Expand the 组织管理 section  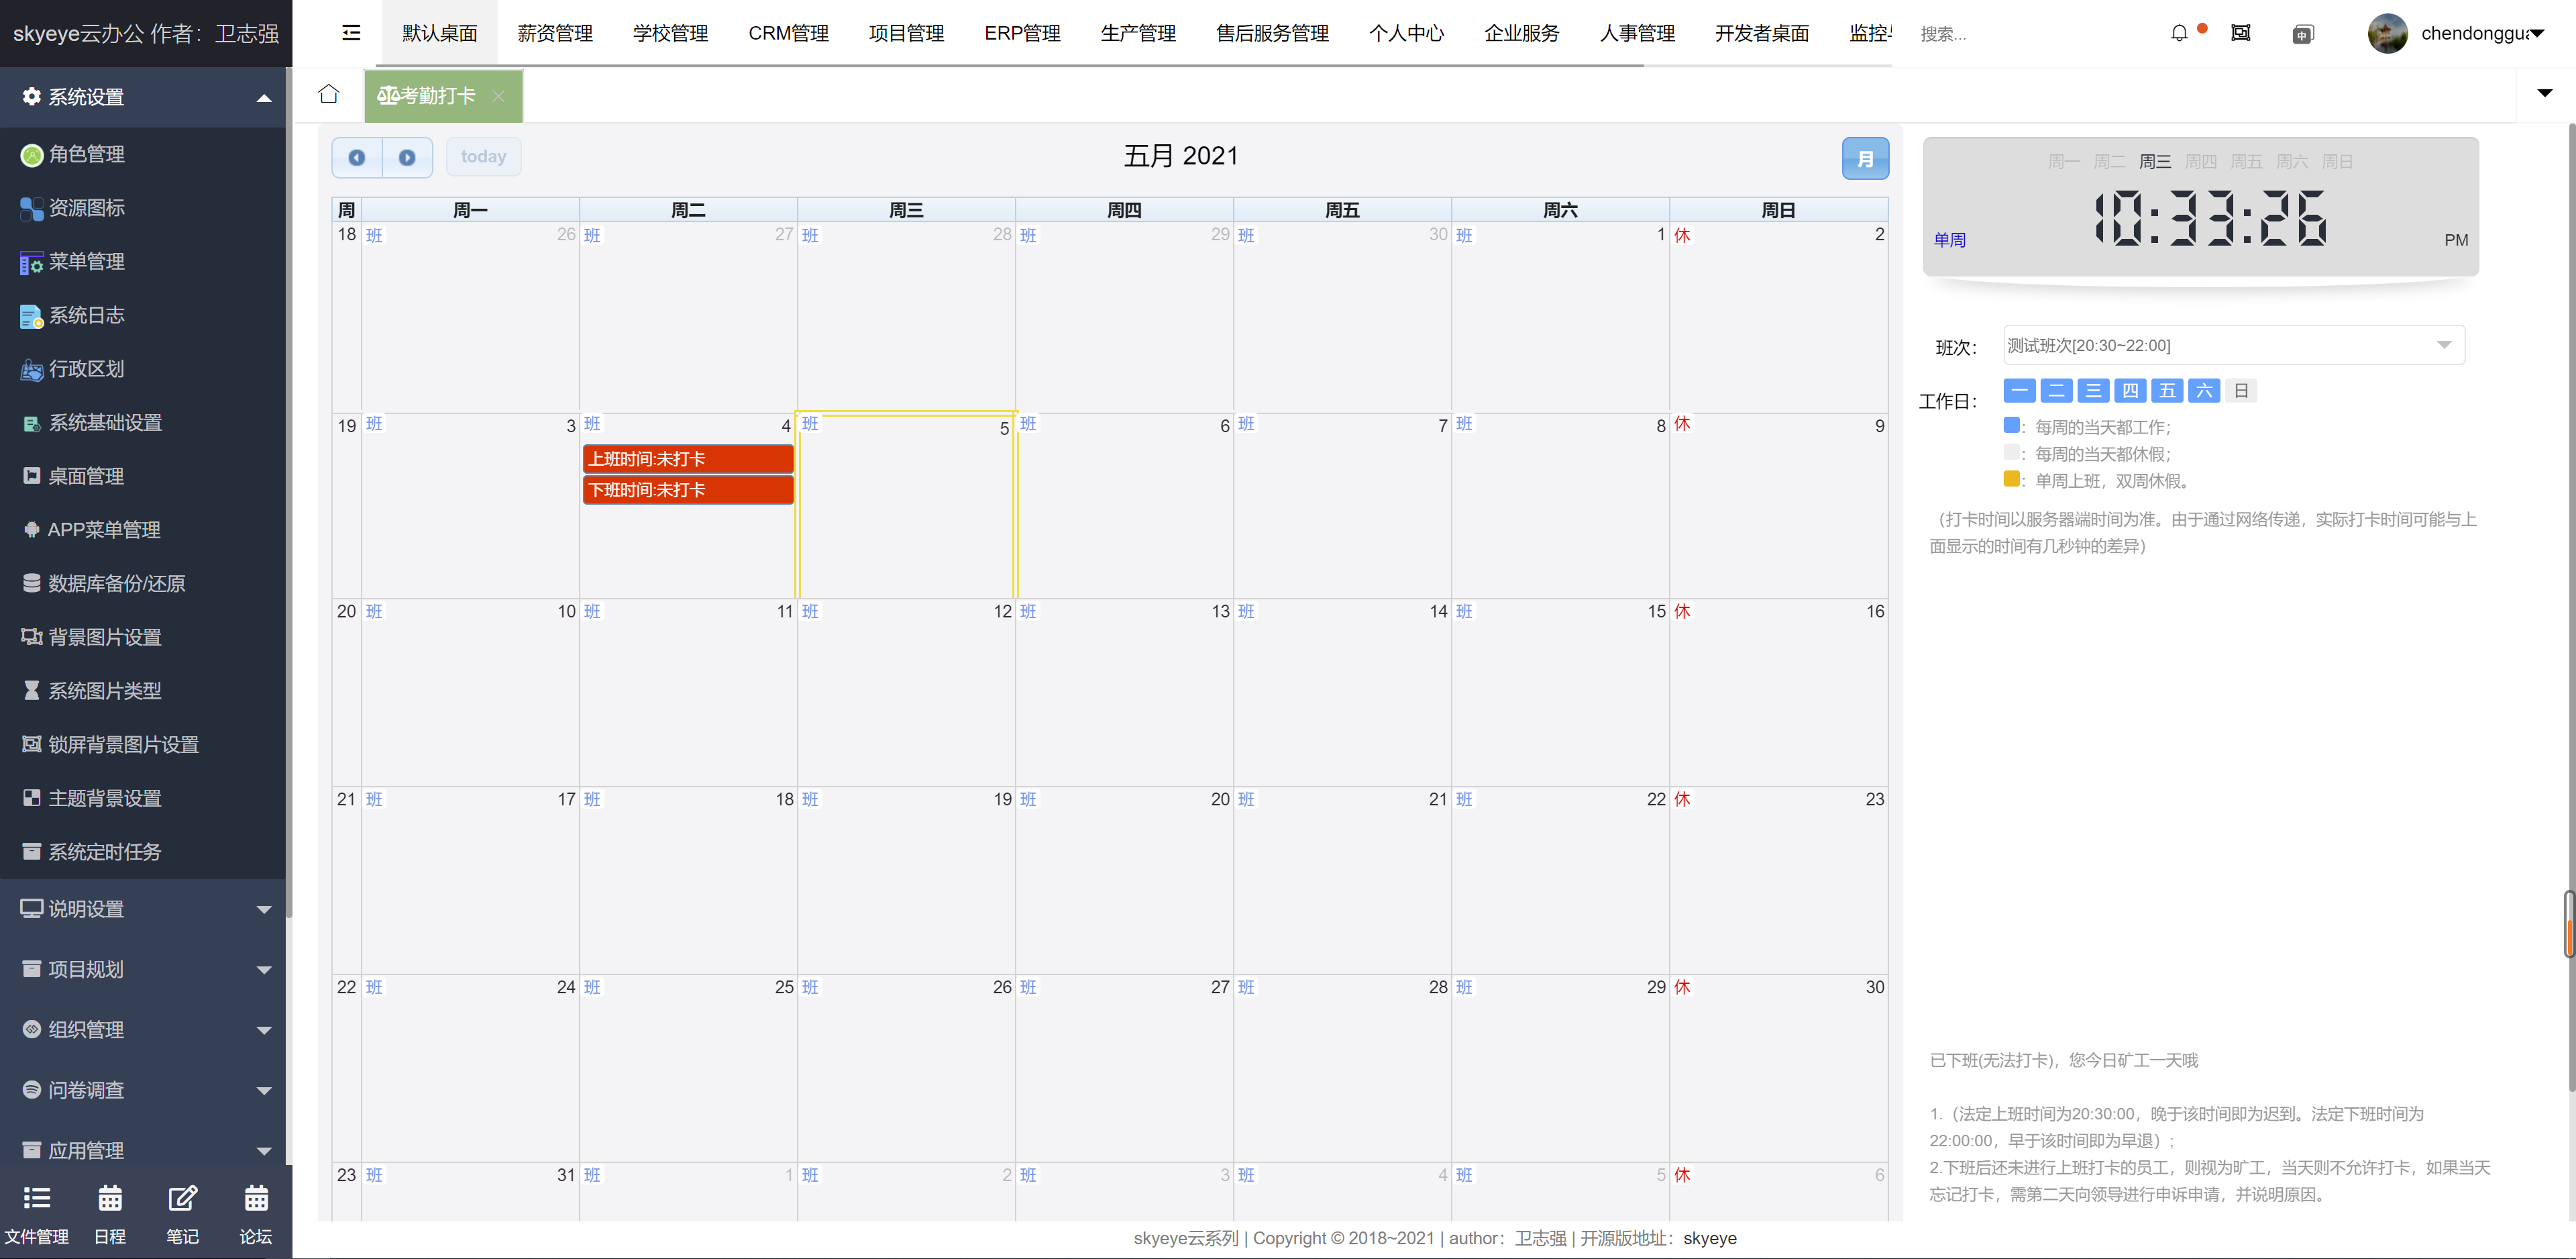[143, 1030]
